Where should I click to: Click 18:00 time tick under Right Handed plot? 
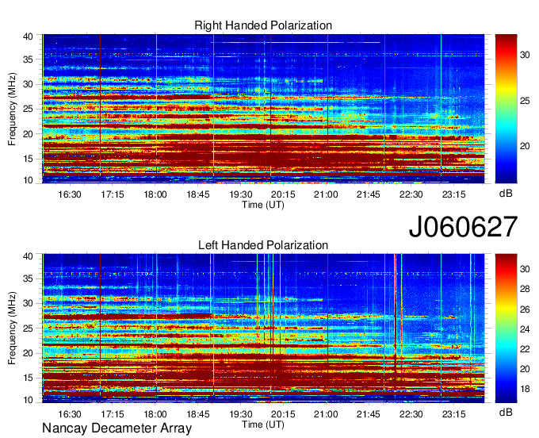(x=155, y=194)
